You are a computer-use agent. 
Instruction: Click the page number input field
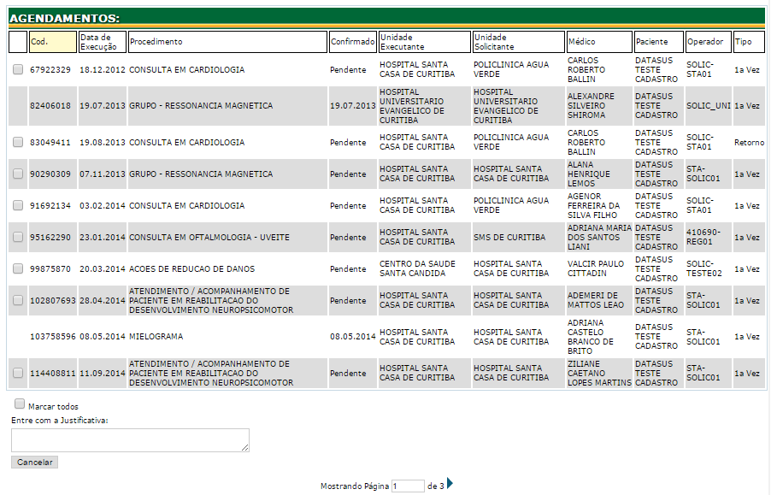point(408,484)
